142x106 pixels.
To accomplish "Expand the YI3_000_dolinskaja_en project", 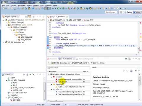I will coord(4,42).
